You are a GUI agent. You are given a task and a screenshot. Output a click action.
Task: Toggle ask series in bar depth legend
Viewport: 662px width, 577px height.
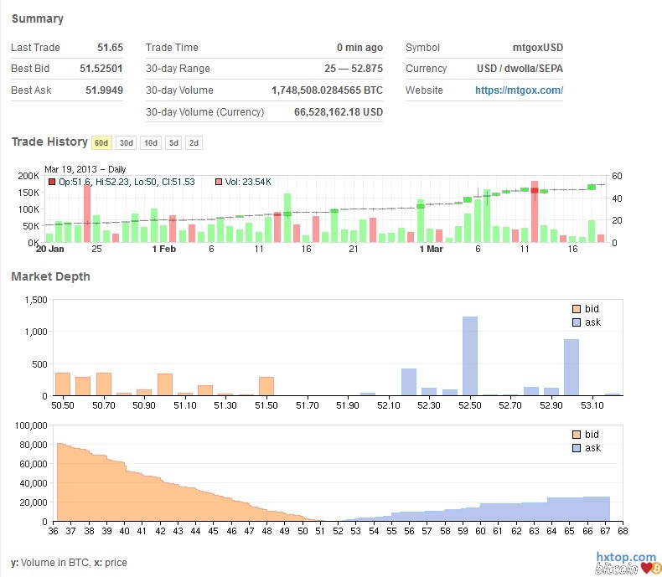576,322
